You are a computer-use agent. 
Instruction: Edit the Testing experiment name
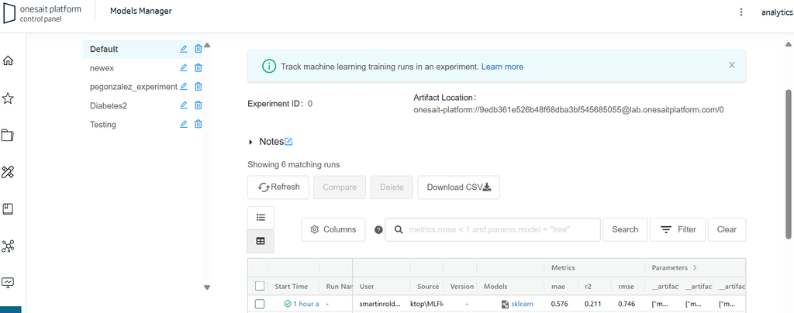tap(184, 124)
